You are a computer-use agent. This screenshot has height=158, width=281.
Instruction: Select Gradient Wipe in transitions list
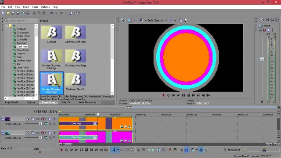(24, 61)
